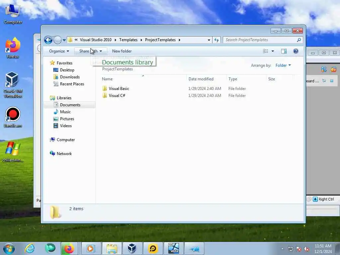Launch Firefox desktop shortcut
Image resolution: width=340 pixels, height=255 pixels.
coord(13,48)
